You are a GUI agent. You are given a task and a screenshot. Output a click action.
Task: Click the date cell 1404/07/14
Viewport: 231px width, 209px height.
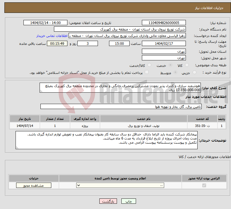[x=25, y=126]
